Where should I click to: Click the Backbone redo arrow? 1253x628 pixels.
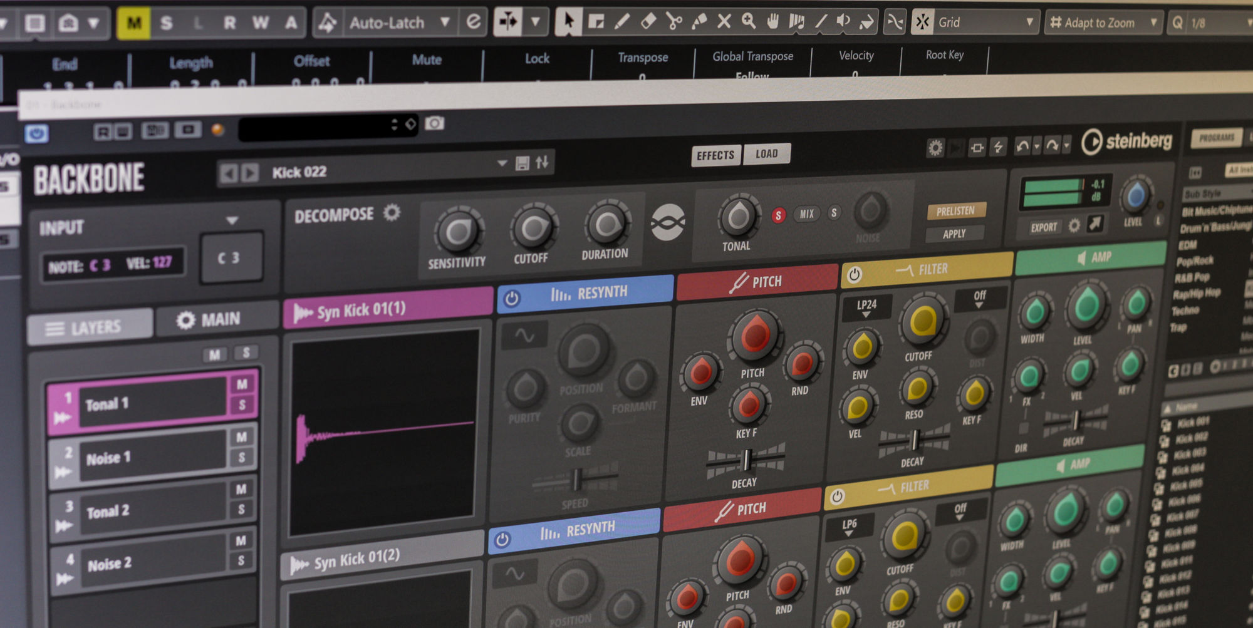1053,145
